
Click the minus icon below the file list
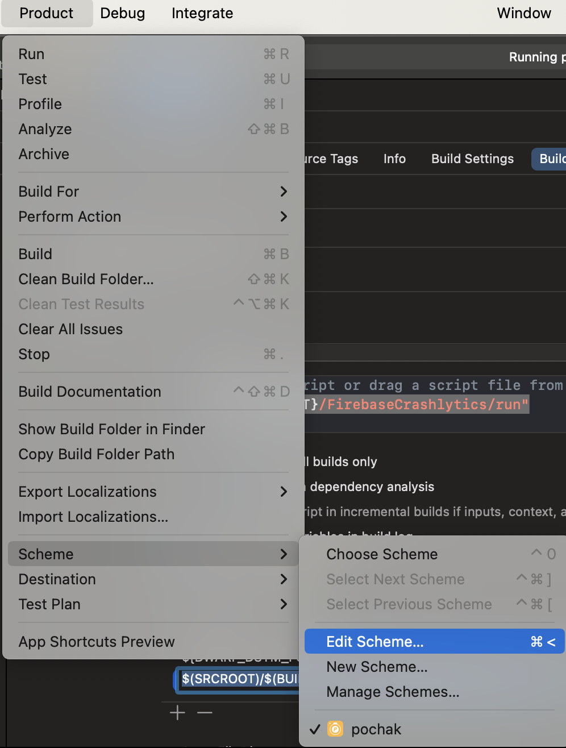(205, 713)
